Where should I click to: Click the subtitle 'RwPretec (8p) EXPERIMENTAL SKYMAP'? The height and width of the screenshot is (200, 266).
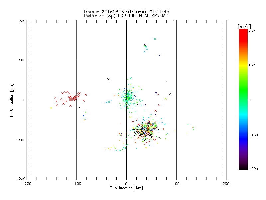pyautogui.click(x=126, y=16)
